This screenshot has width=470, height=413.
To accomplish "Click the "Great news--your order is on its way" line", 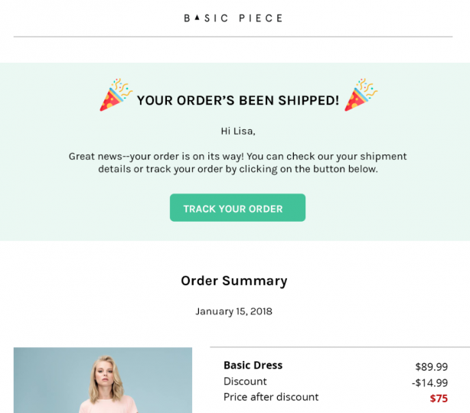I will pos(237,156).
